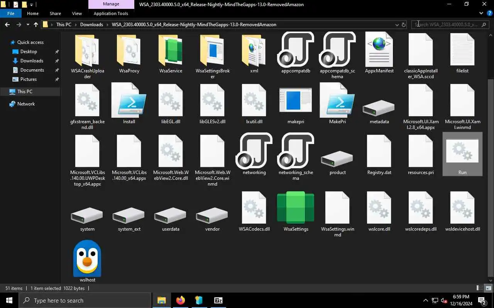Open recent locations dropdown

click(28, 25)
